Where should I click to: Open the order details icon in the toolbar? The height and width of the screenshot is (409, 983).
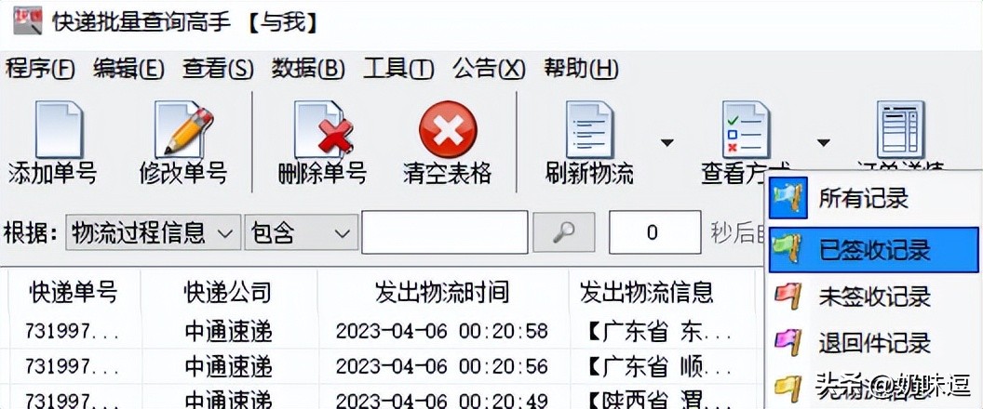point(900,130)
